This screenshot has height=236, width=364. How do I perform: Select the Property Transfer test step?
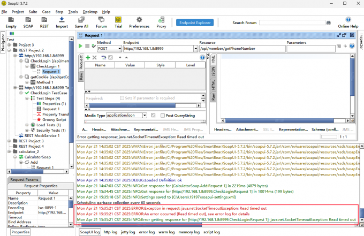click(56, 114)
